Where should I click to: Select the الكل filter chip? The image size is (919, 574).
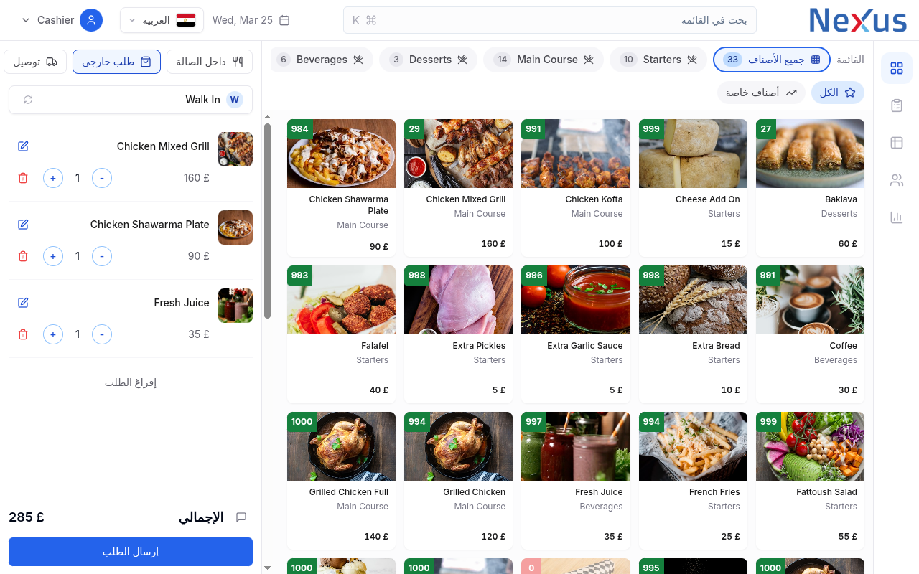(x=838, y=93)
